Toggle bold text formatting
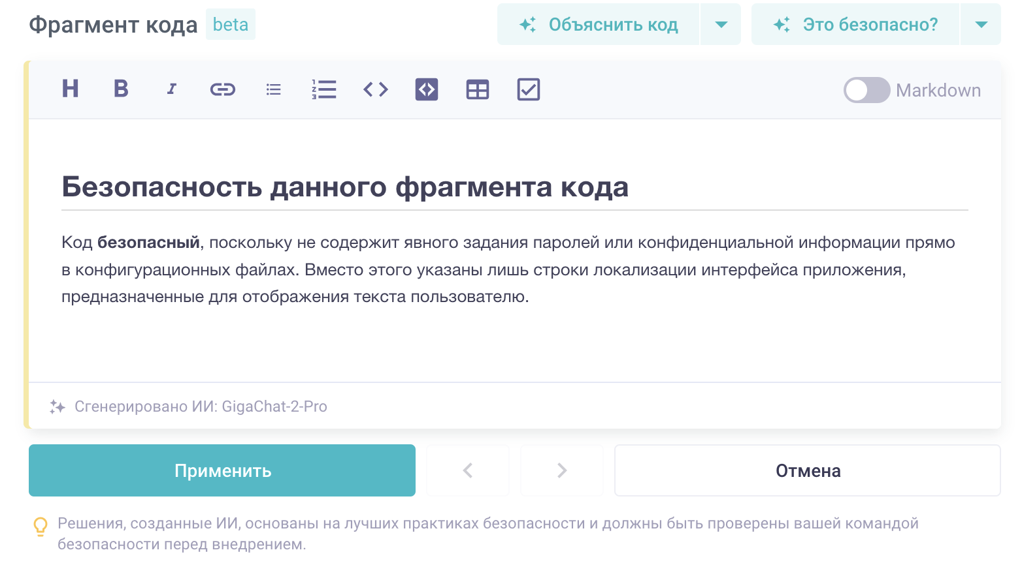Image resolution: width=1022 pixels, height=565 pixels. point(121,89)
